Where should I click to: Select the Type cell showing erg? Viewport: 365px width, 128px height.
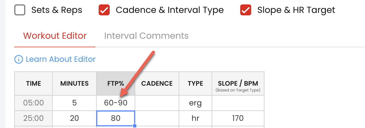click(x=195, y=103)
